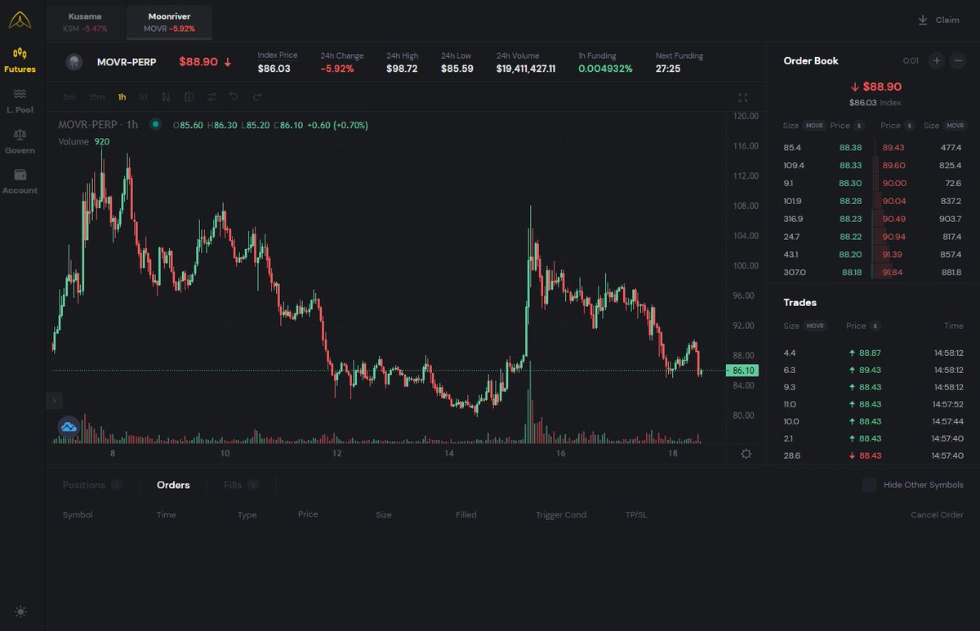Click the MOVR-PERP symbol name in header

click(x=127, y=62)
